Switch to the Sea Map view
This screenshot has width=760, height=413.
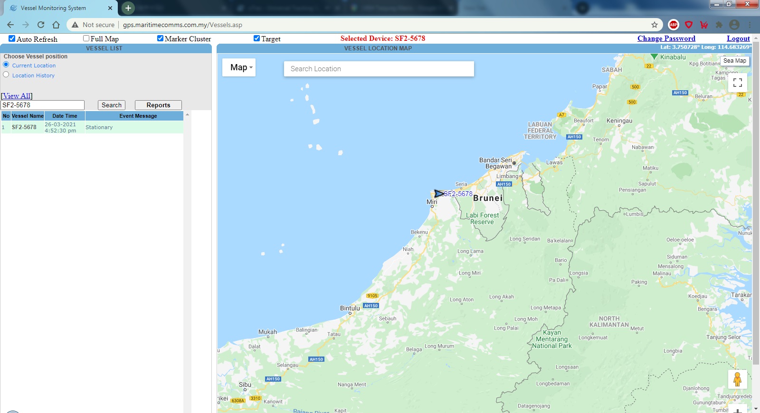pos(734,61)
